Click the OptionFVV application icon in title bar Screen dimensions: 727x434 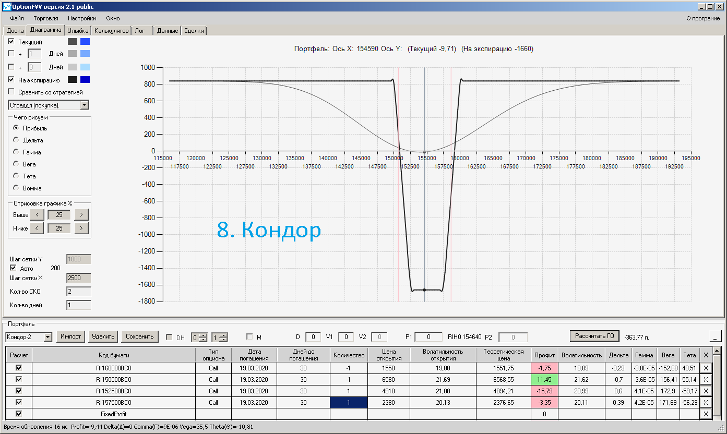pos(7,7)
